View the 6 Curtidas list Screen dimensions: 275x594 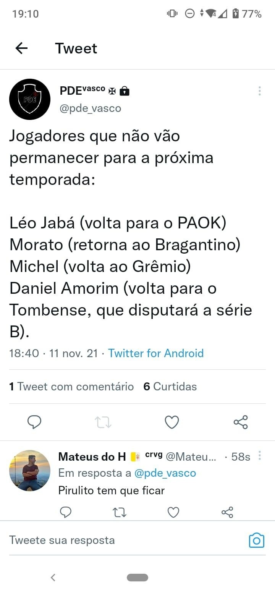click(x=170, y=387)
